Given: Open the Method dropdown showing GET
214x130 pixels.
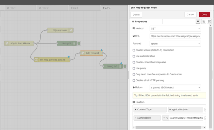Looking at the screenshot, I should click(175, 29).
